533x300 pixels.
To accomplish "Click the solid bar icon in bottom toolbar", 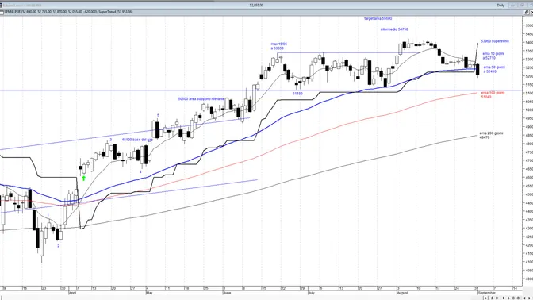I will click(x=504, y=298).
